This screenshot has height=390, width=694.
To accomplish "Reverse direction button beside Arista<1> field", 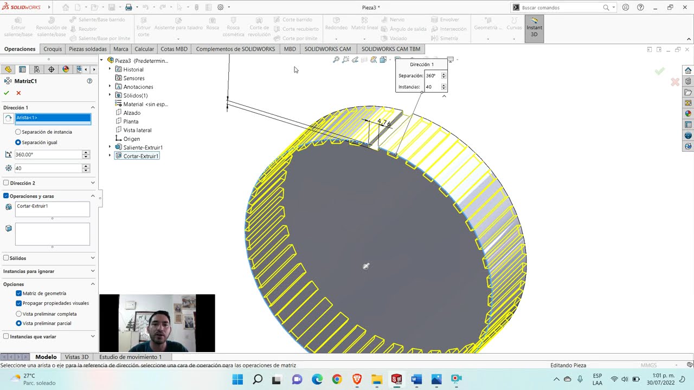I will tap(8, 119).
